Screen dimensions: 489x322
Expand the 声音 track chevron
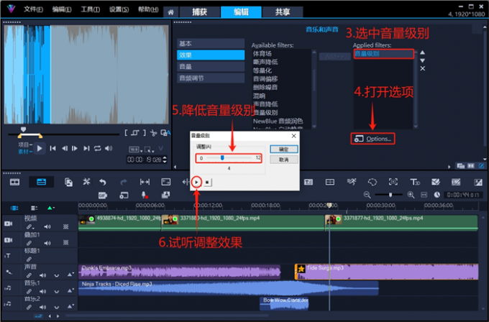pos(56,275)
